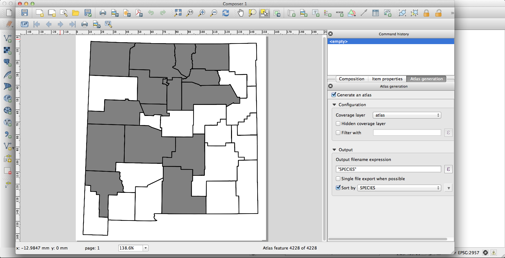The image size is (505, 258).
Task: Add an attribute table
Action: click(x=376, y=13)
